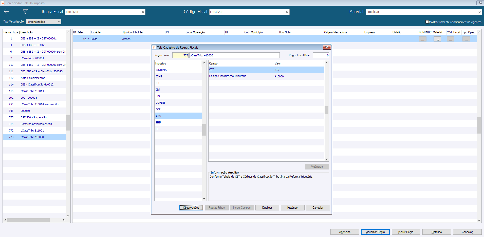Viewport: 484px width, 237px height.
Task: Click the Origem Mercadoria column header
Action: tap(343, 32)
